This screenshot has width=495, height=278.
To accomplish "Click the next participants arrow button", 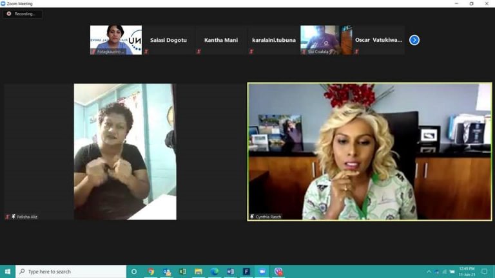I will pos(414,40).
